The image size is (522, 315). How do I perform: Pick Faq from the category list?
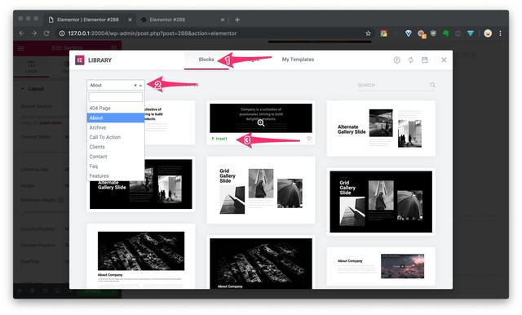(x=116, y=166)
